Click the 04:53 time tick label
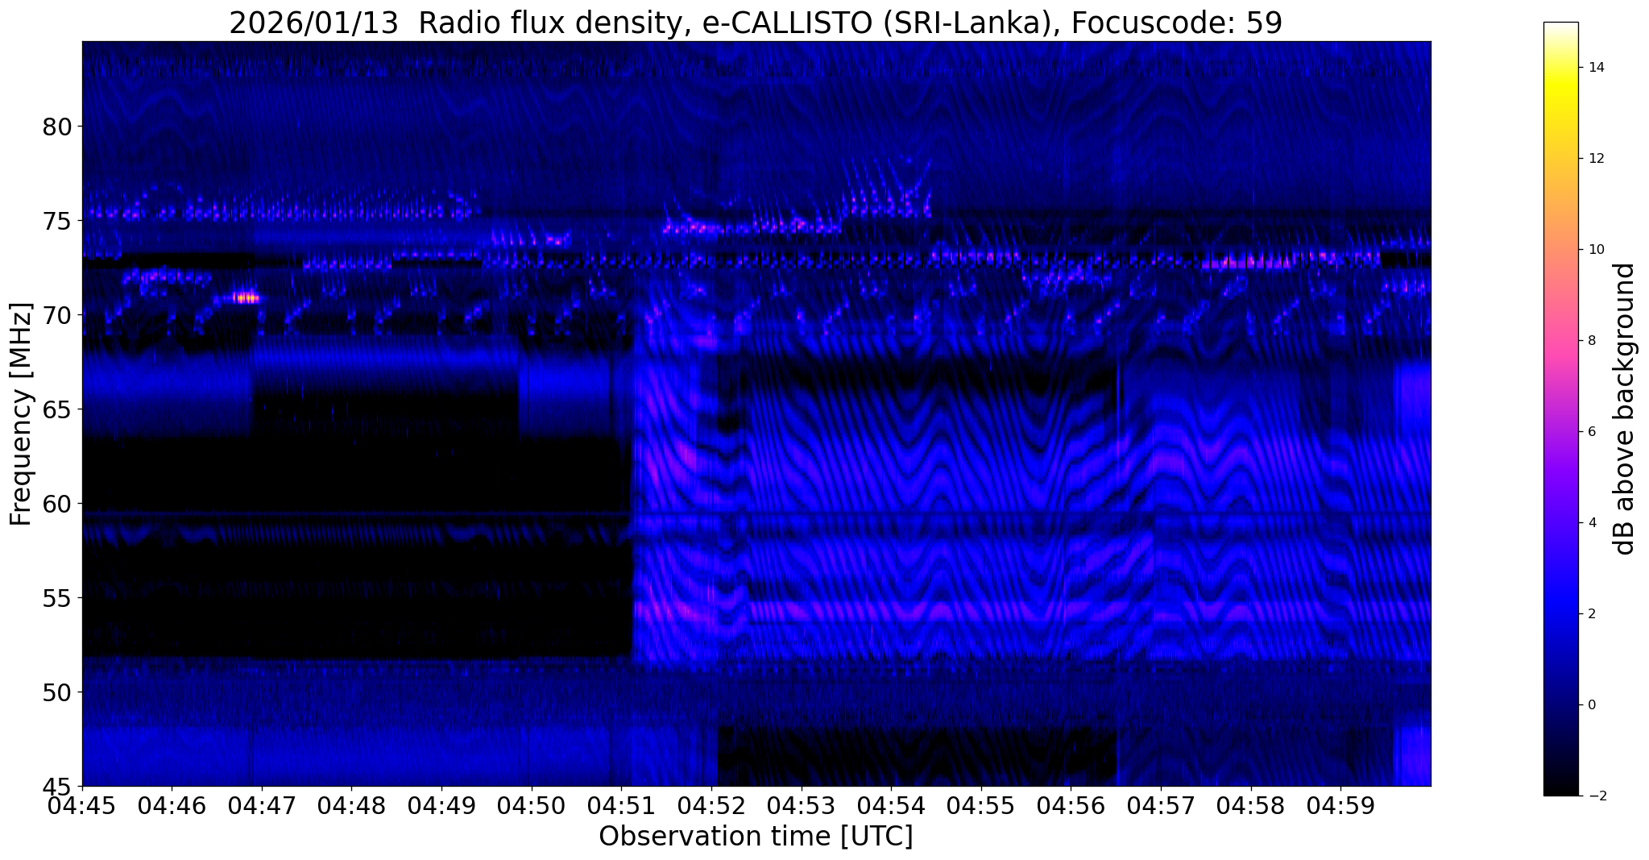 (802, 805)
